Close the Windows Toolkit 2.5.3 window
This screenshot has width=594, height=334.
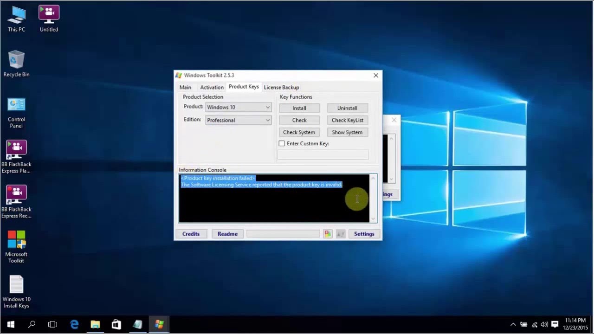(x=376, y=75)
